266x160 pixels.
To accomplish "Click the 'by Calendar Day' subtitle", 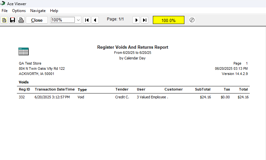I will (x=132, y=58).
